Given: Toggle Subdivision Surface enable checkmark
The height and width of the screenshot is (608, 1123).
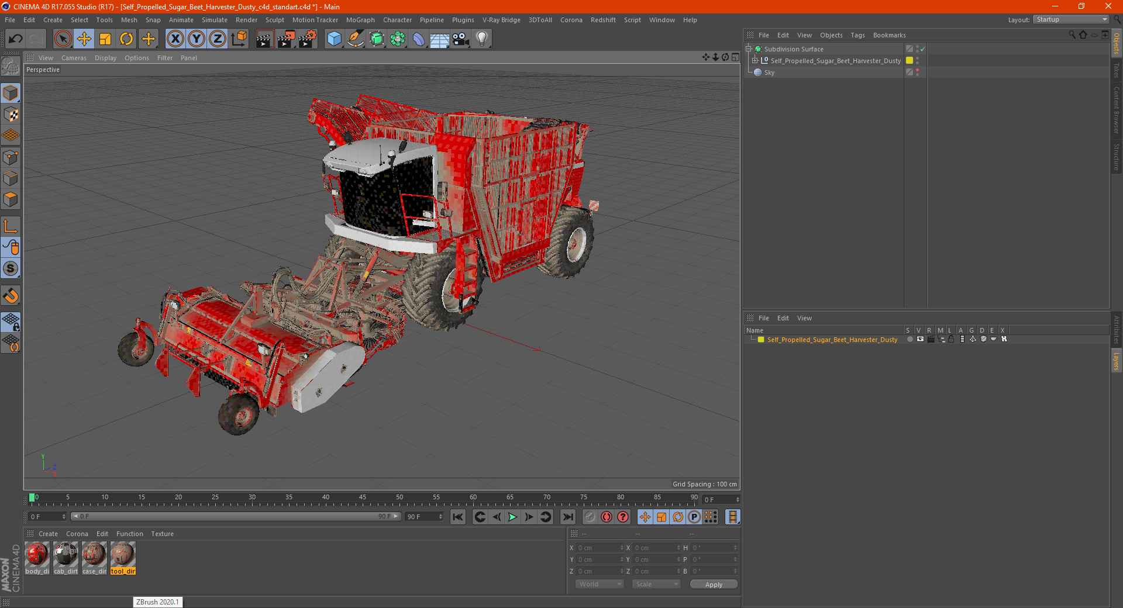Looking at the screenshot, I should (922, 49).
